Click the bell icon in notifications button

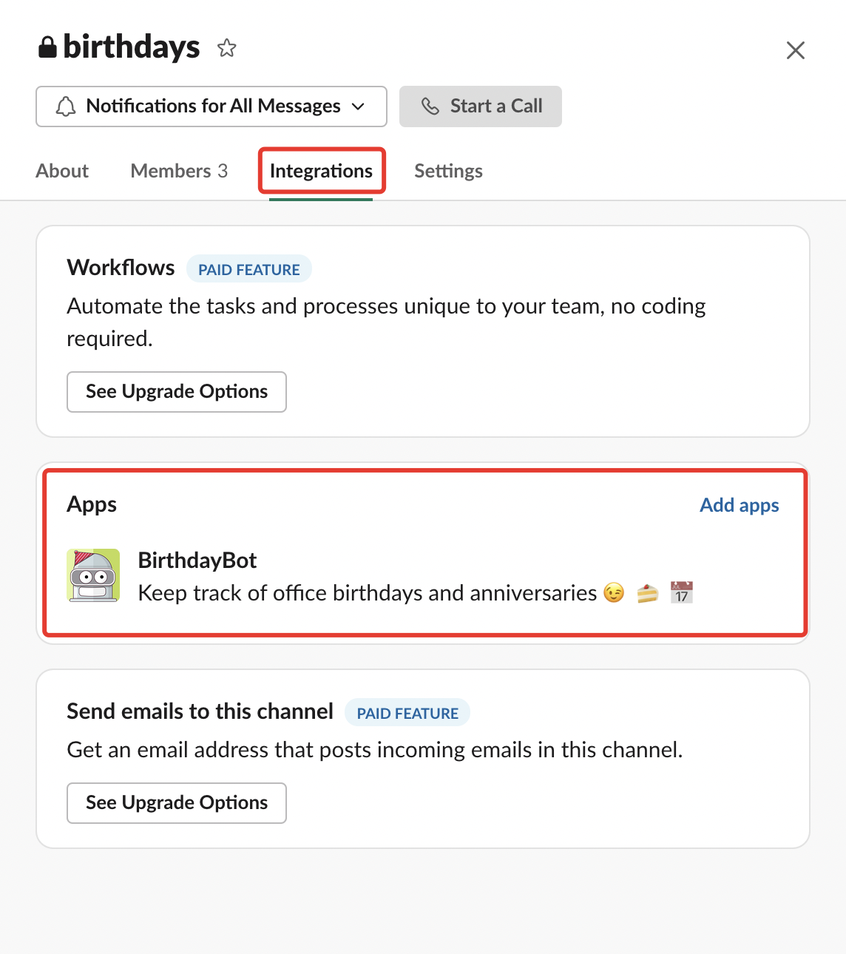pyautogui.click(x=66, y=106)
